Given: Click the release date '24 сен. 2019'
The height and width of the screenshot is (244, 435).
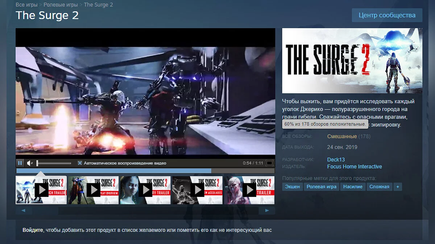Looking at the screenshot, I should pos(342,147).
